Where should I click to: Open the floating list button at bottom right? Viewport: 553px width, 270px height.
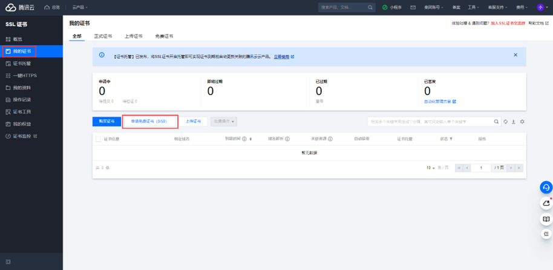[546, 234]
